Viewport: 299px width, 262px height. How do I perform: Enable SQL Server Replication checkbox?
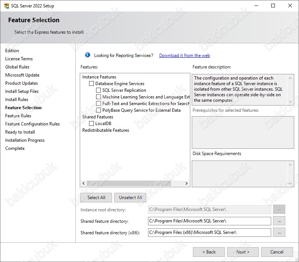coord(98,90)
